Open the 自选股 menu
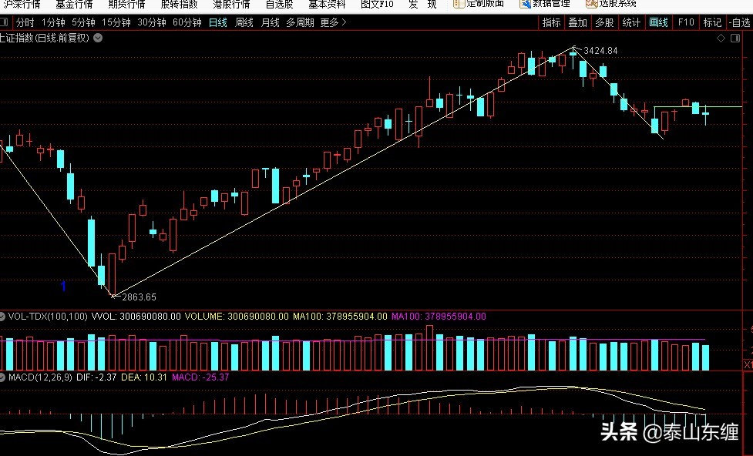 click(280, 5)
